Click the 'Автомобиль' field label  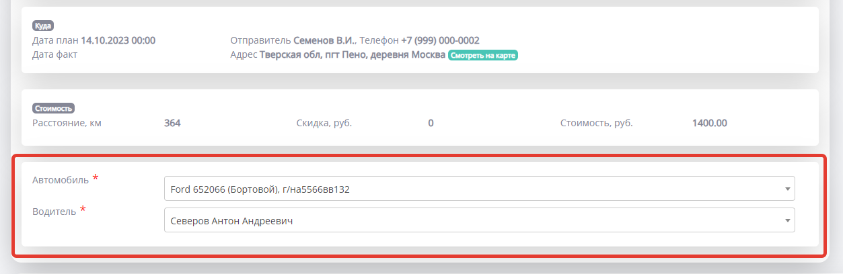tap(60, 180)
